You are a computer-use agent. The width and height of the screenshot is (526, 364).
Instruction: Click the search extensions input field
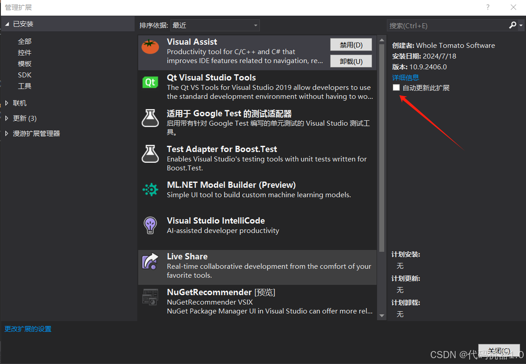448,25
